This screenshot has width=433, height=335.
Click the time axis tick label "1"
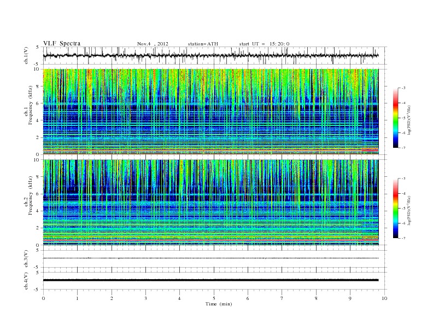77,298
